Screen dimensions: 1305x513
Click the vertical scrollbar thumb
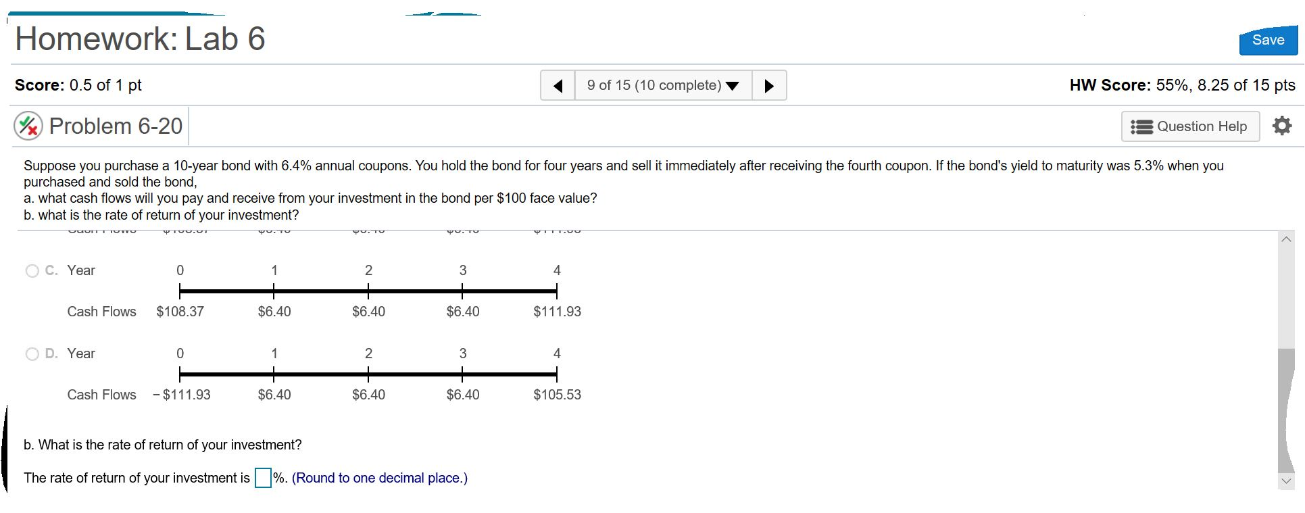(x=1286, y=410)
